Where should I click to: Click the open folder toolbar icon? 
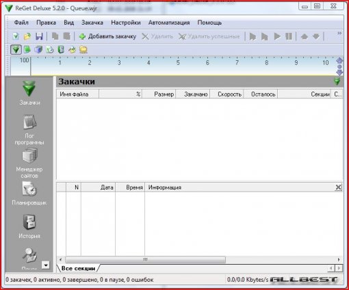point(27,36)
